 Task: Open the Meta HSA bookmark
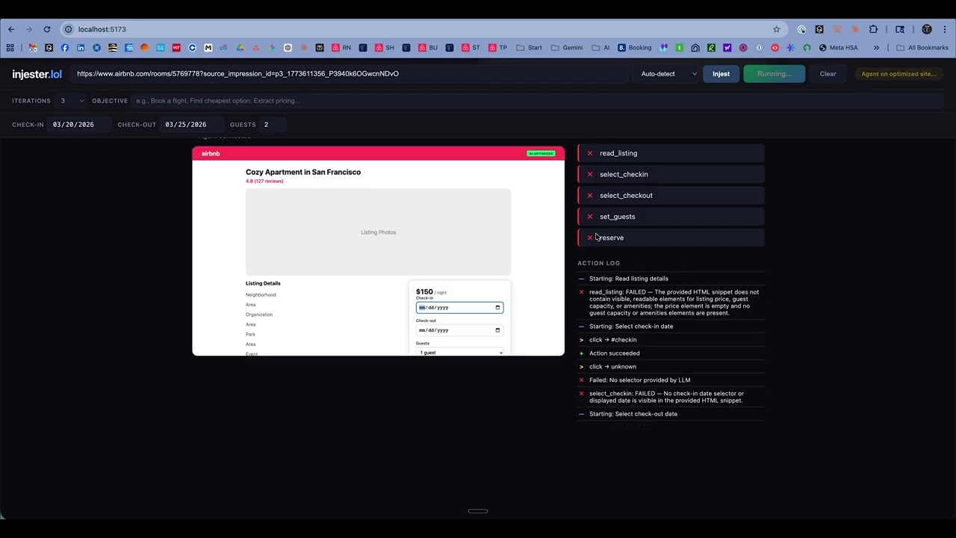tap(838, 48)
